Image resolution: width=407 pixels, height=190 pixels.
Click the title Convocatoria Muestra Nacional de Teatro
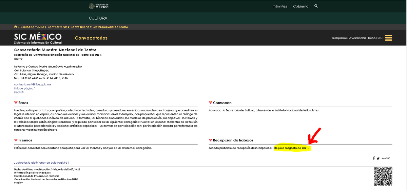pos(55,50)
